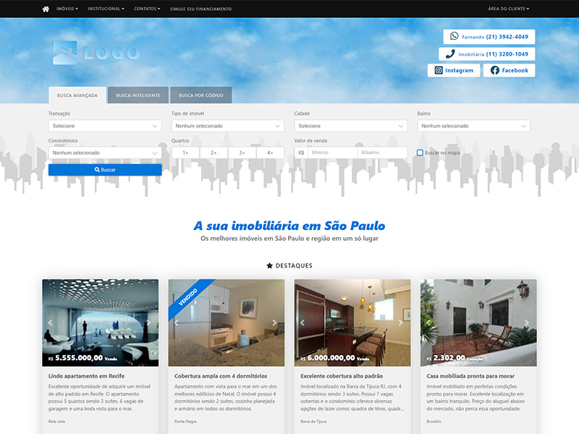Click the Ponta Negra neighborhood label

[x=185, y=421]
